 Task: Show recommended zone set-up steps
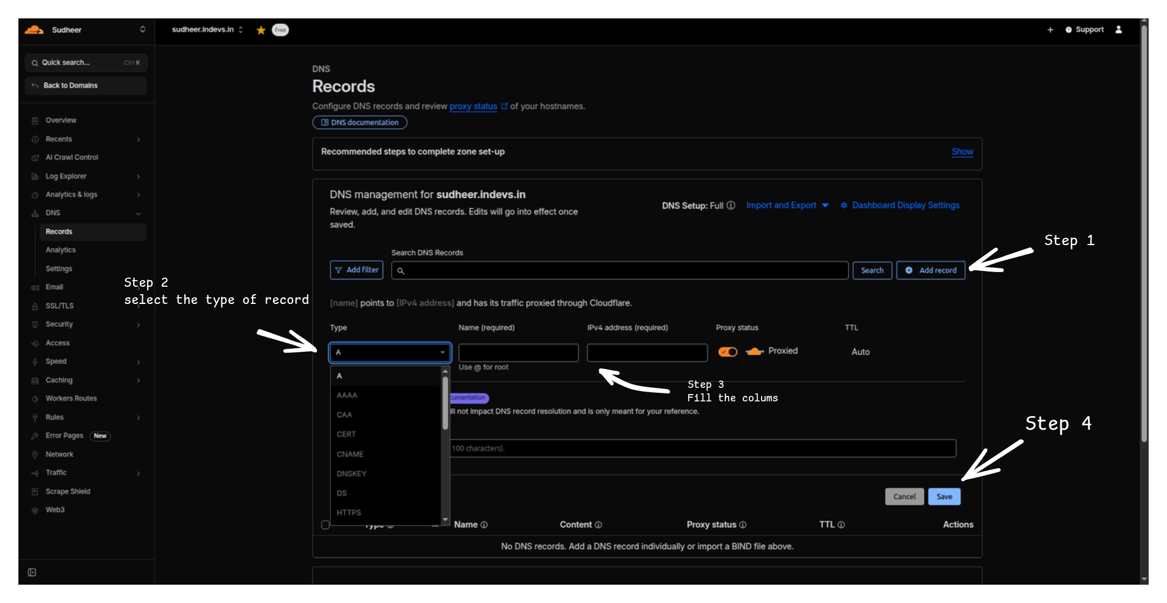tap(962, 152)
